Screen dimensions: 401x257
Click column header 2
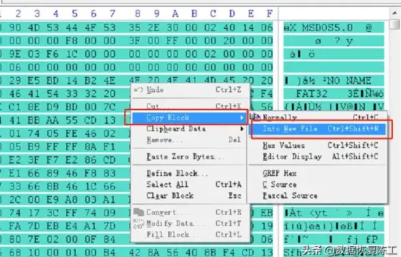(x=18, y=14)
